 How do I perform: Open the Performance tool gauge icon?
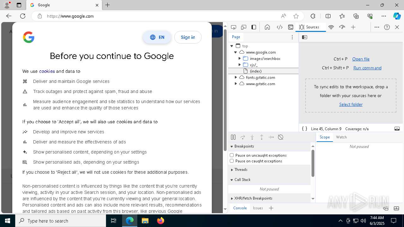click(342, 27)
